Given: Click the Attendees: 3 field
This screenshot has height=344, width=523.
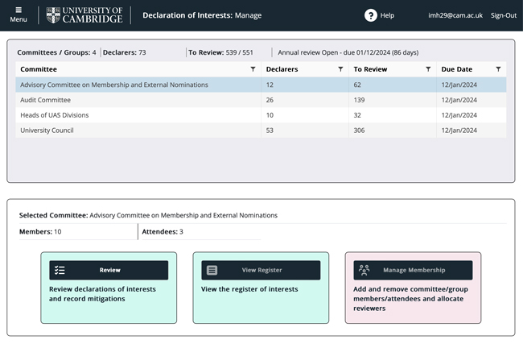Looking at the screenshot, I should tap(163, 232).
